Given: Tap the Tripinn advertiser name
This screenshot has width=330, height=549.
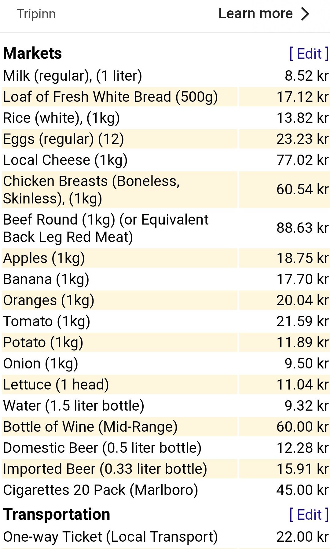Looking at the screenshot, I should [x=36, y=14].
